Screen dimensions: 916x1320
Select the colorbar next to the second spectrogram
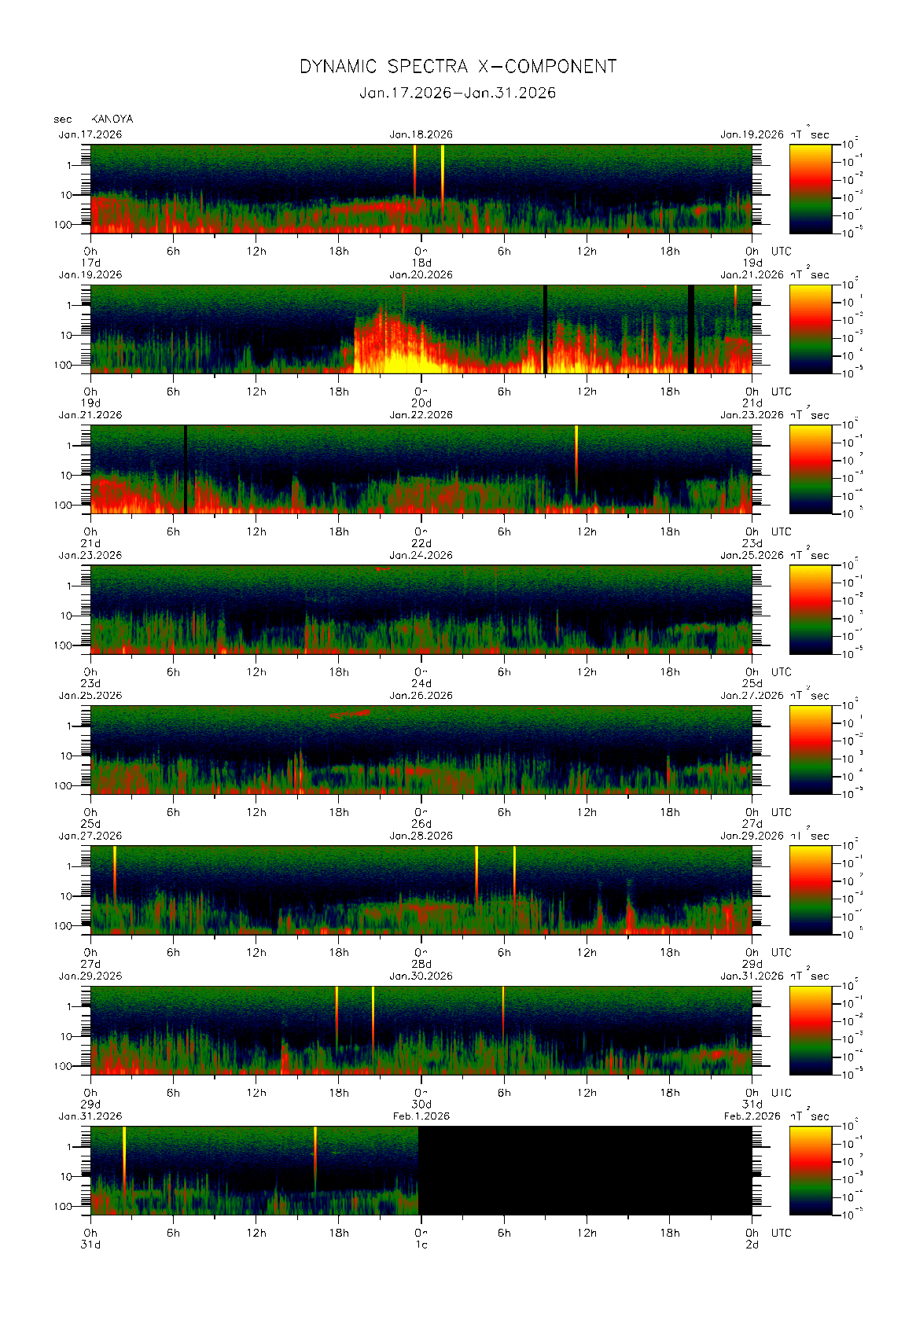click(x=810, y=329)
